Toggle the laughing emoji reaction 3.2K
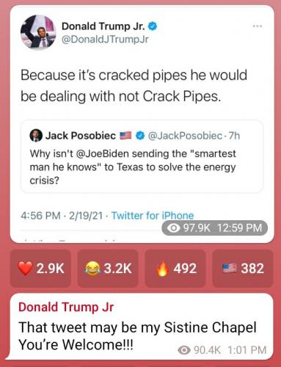The height and width of the screenshot is (367, 281). pos(108,268)
